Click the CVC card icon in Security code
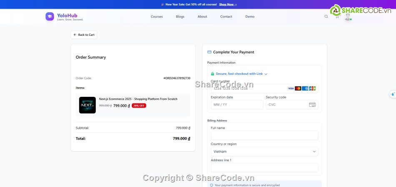The width and height of the screenshot is (396, 187). click(312, 105)
